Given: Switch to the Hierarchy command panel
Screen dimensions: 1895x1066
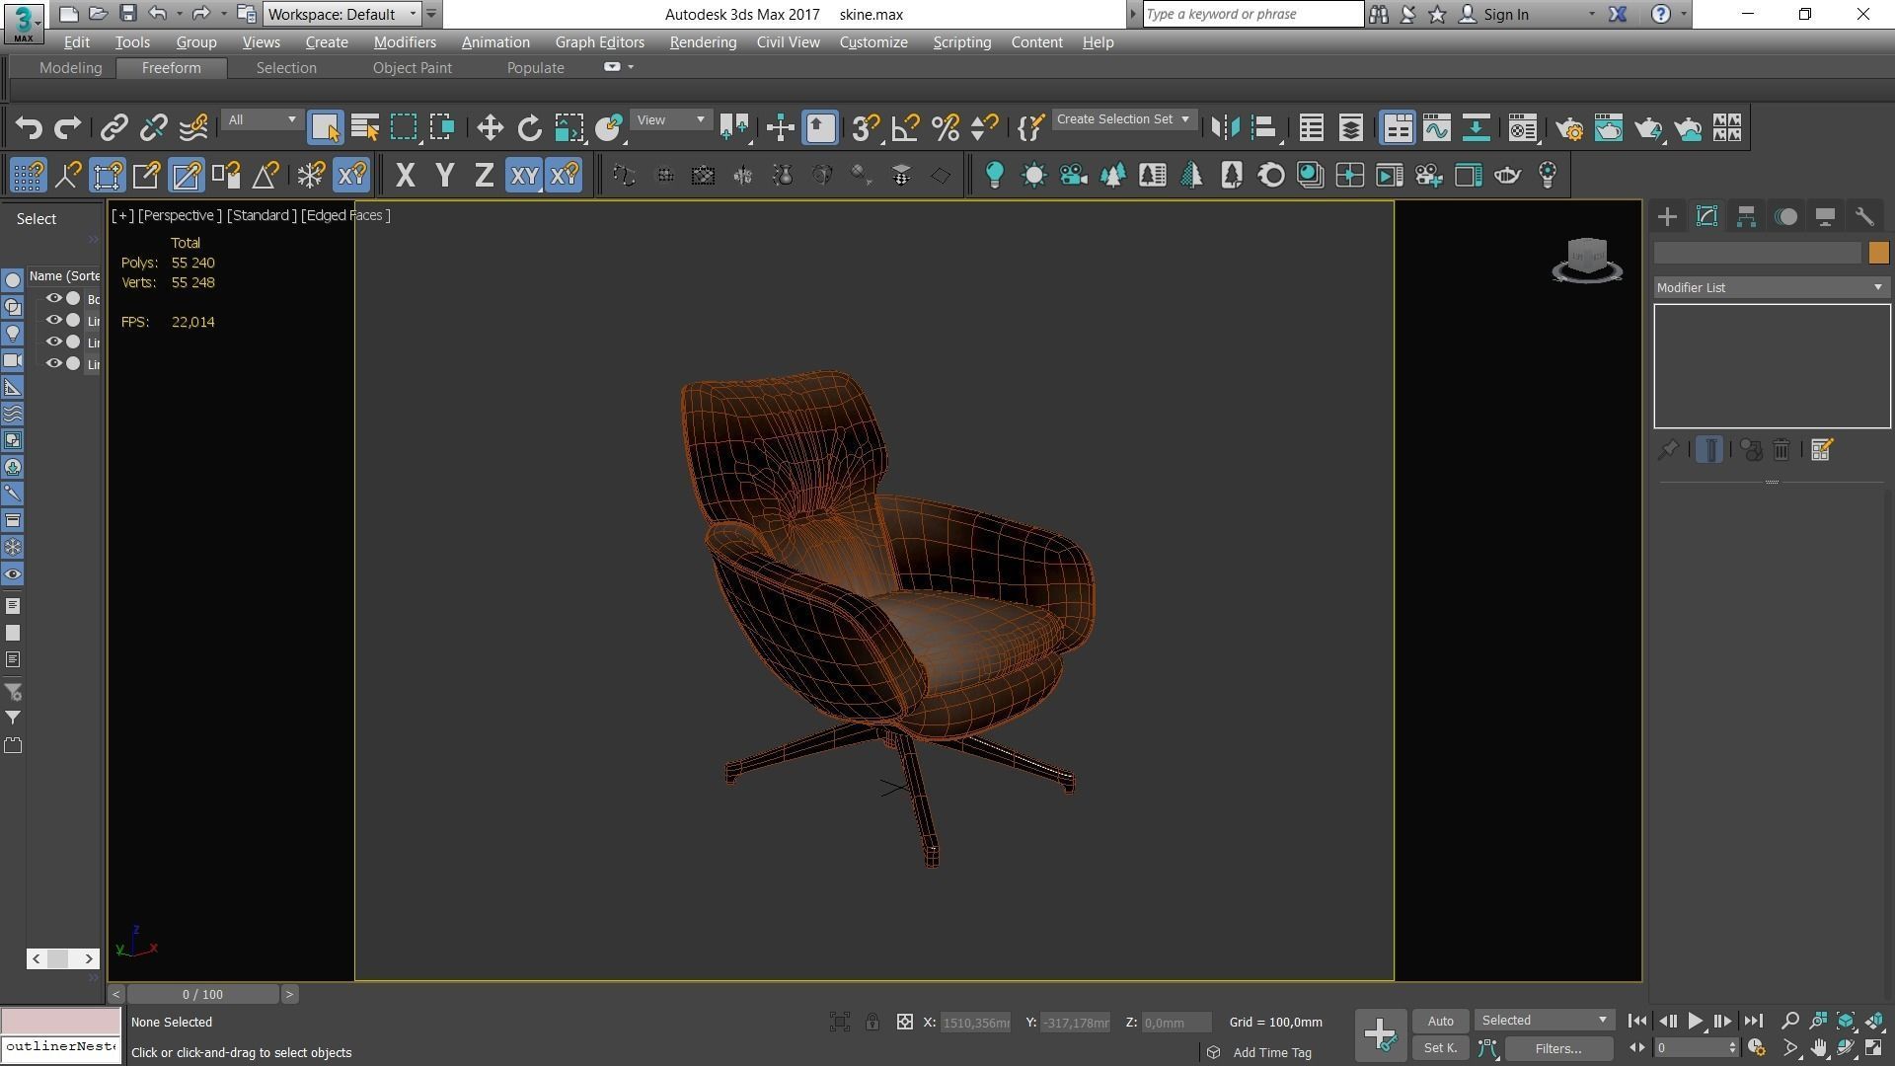Looking at the screenshot, I should (1746, 217).
